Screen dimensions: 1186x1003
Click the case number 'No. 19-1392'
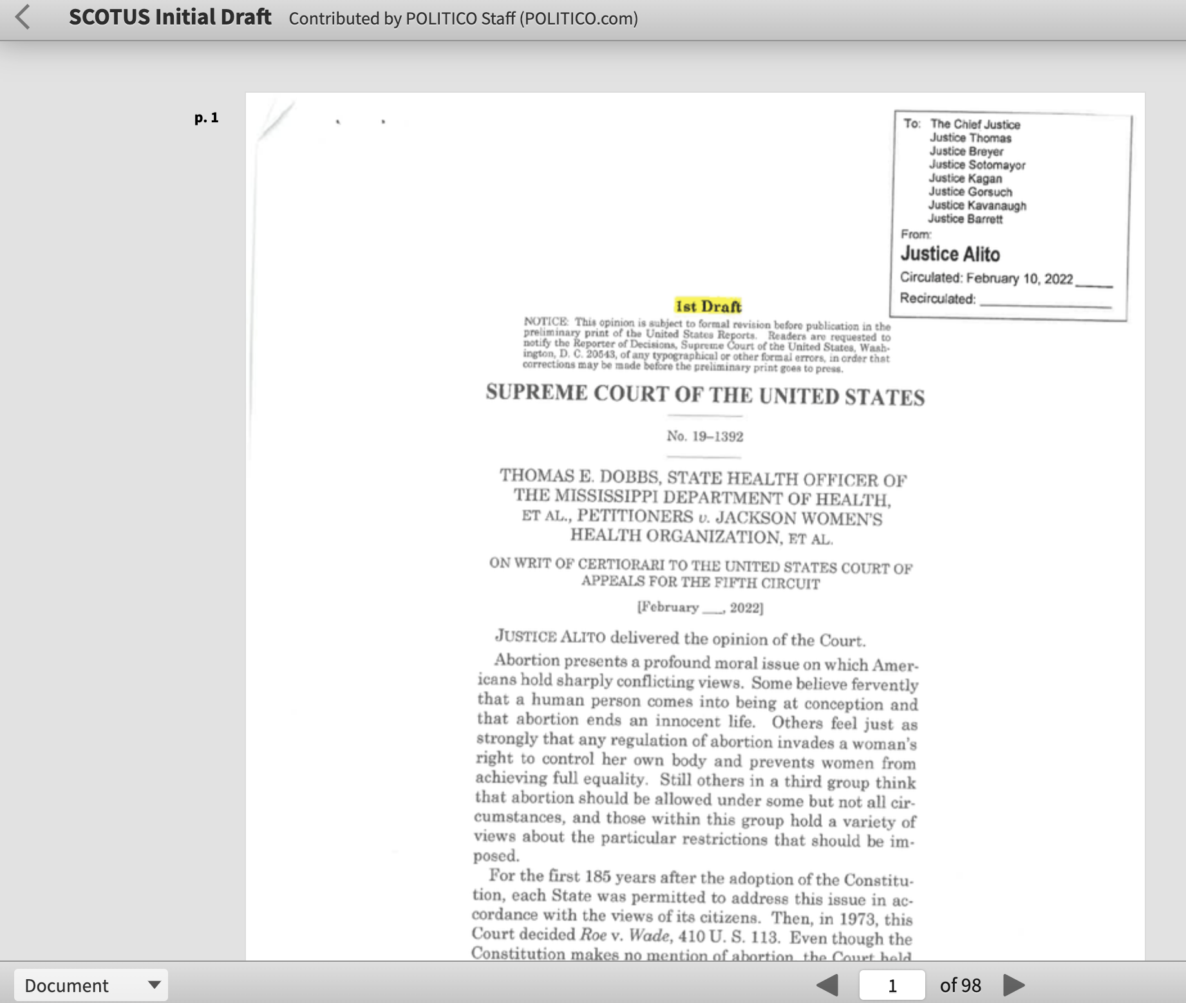704,436
